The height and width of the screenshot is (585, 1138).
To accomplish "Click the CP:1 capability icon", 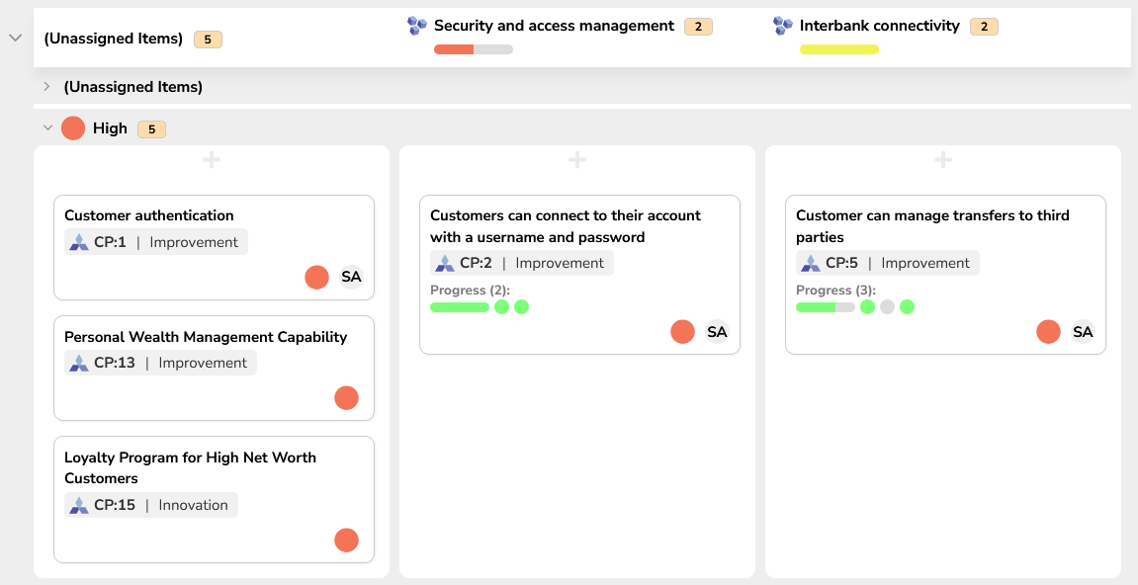I will pyautogui.click(x=79, y=242).
